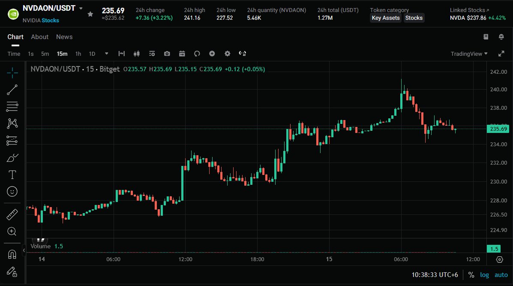
Task: Open the candlestick chart type selector
Action: pyautogui.click(x=137, y=54)
